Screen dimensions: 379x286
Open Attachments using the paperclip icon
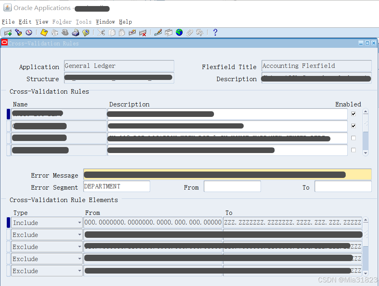[189, 33]
